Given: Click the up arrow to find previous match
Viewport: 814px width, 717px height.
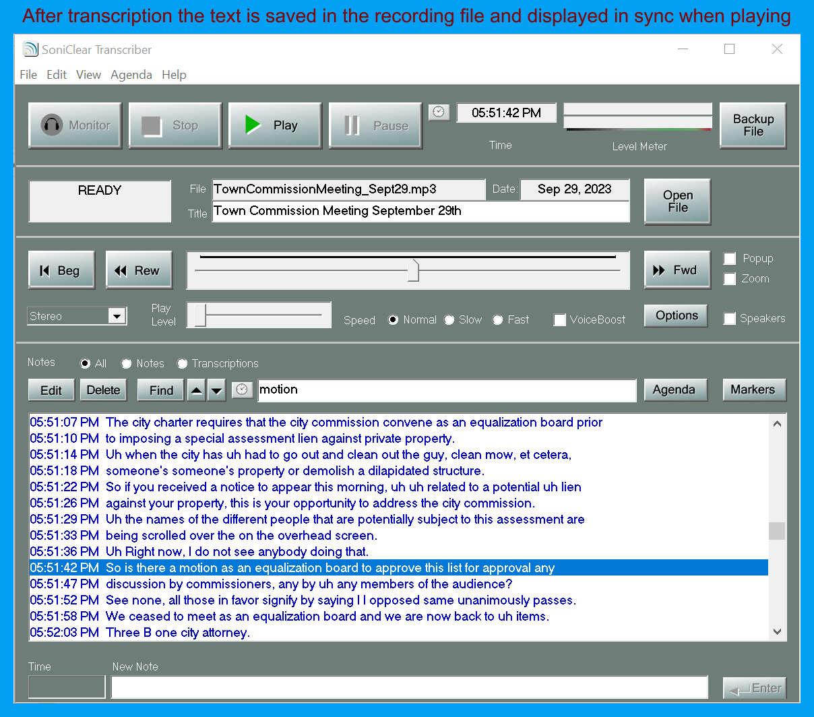Looking at the screenshot, I should [x=195, y=389].
